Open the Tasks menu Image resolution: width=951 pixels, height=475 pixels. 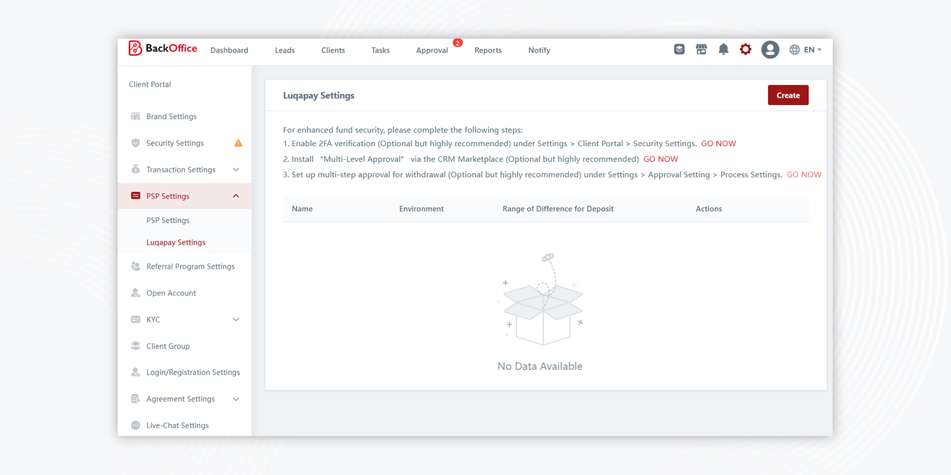(x=380, y=50)
